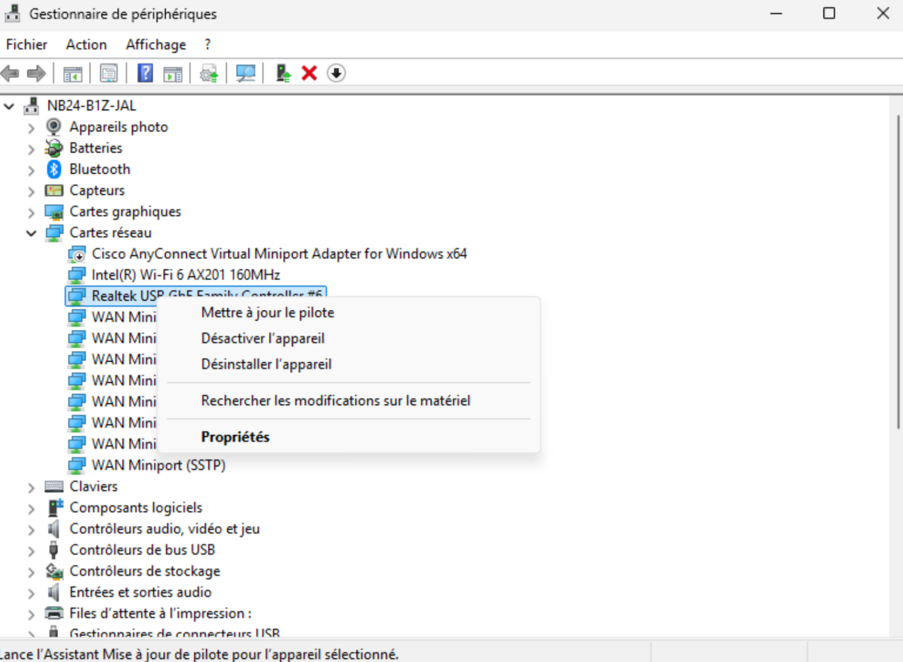Image resolution: width=903 pixels, height=662 pixels.
Task: Select Intel(R) Wi-Fi 6 AX201 160MHz adapter
Action: (x=185, y=275)
